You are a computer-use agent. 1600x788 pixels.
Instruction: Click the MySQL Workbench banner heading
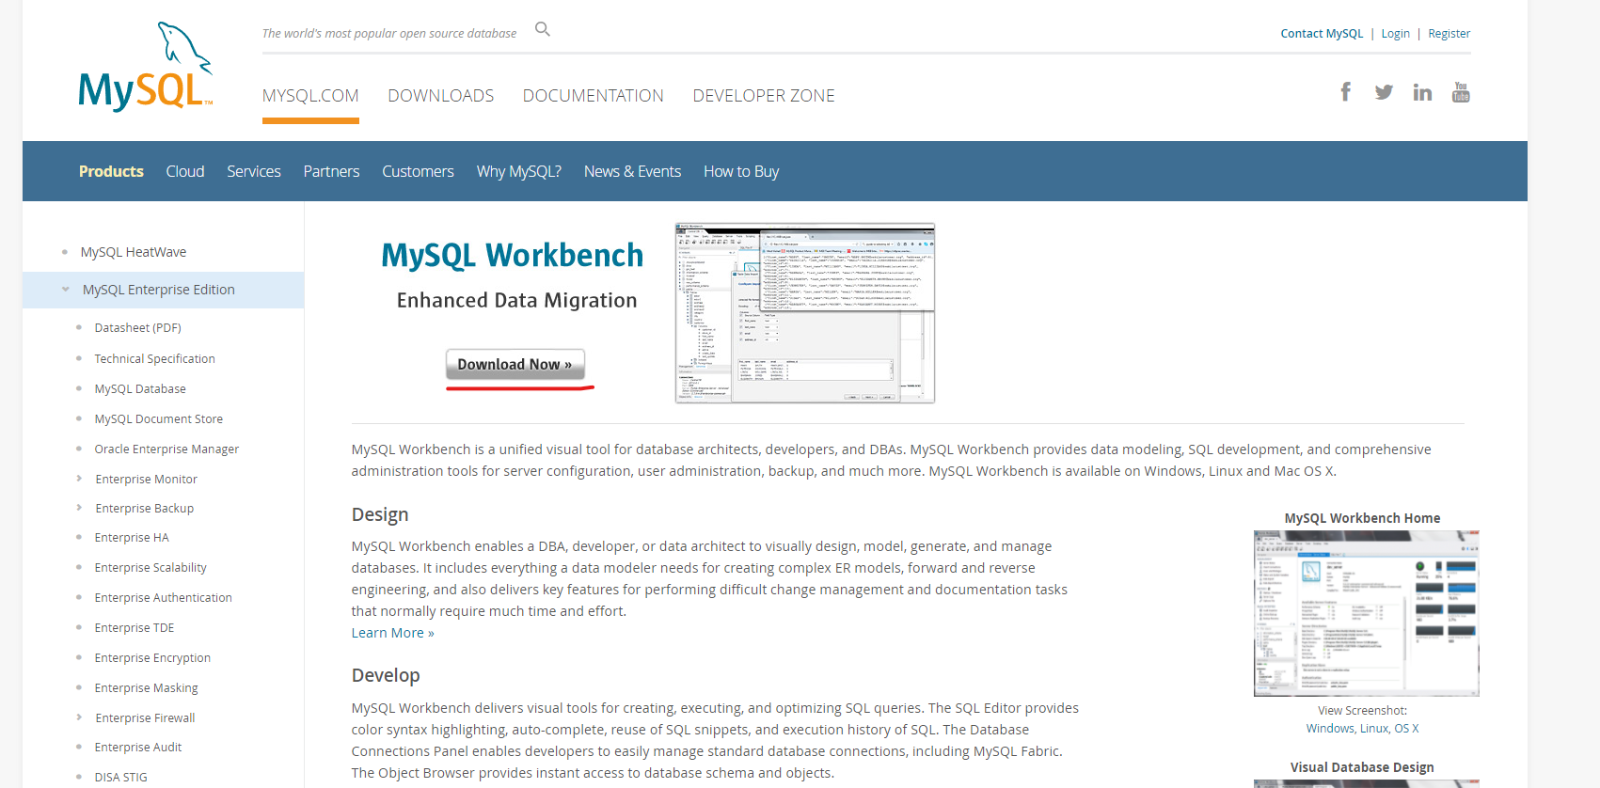[x=513, y=256]
